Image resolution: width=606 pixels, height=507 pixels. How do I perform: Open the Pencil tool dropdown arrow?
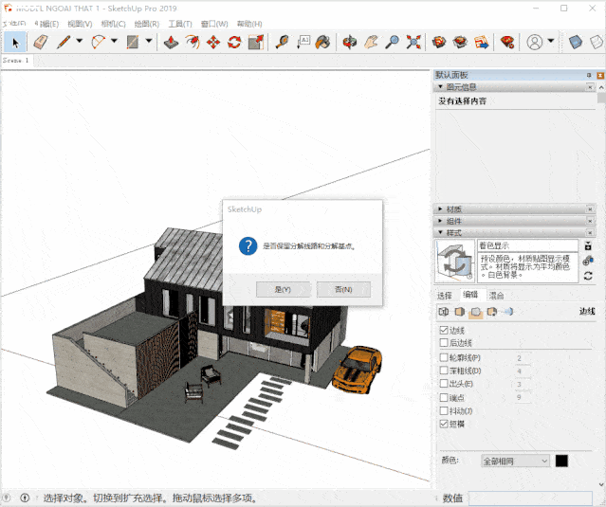80,41
